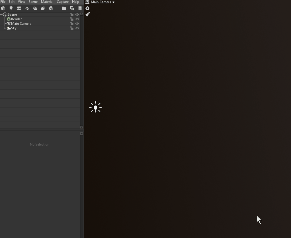Select the Sky item in the outliner

coord(14,28)
